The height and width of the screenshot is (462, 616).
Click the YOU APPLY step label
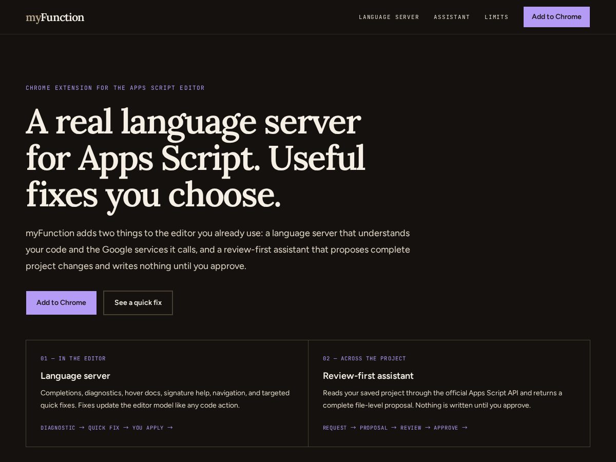coord(148,428)
